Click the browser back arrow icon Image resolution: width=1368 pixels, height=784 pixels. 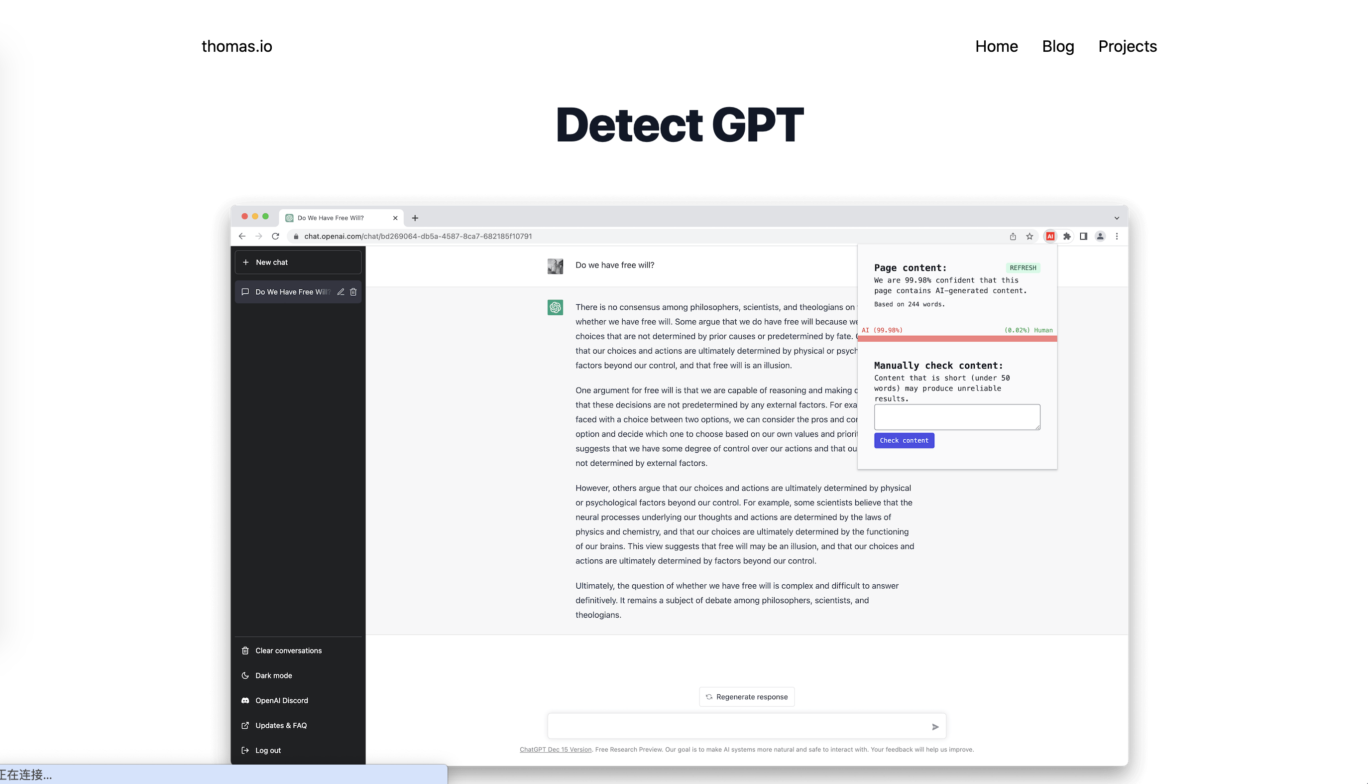pos(242,236)
